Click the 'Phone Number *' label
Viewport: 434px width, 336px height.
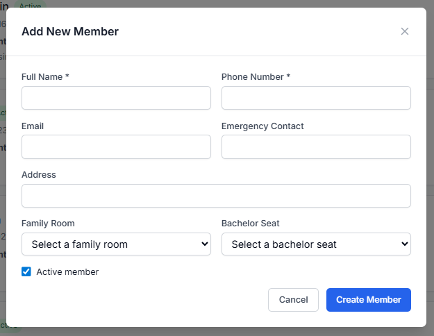256,77
